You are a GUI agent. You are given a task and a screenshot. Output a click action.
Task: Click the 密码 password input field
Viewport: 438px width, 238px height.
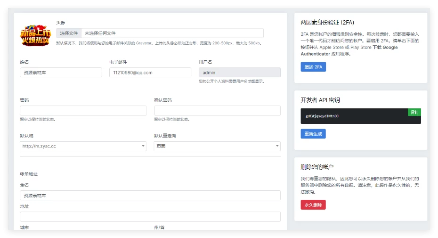click(x=83, y=110)
